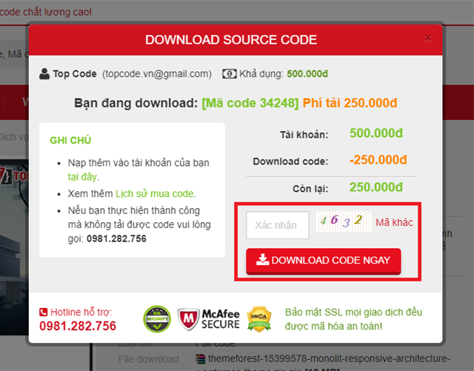Click the captcha image showing 4632
Image resolution: width=474 pixels, height=371 pixels.
pyautogui.click(x=344, y=221)
